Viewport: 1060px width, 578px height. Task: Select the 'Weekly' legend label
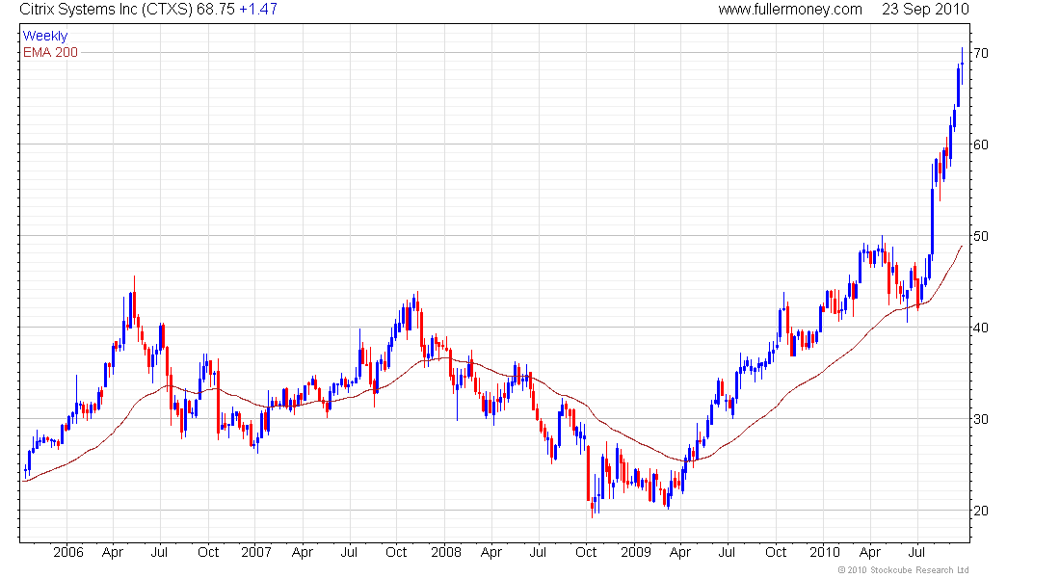click(x=45, y=36)
